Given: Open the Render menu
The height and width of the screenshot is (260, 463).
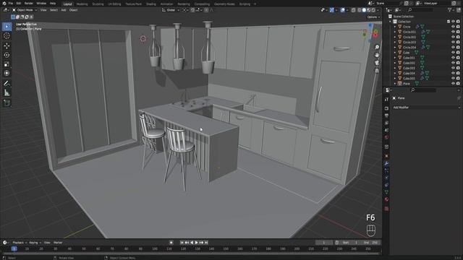Looking at the screenshot, I should [29, 4].
